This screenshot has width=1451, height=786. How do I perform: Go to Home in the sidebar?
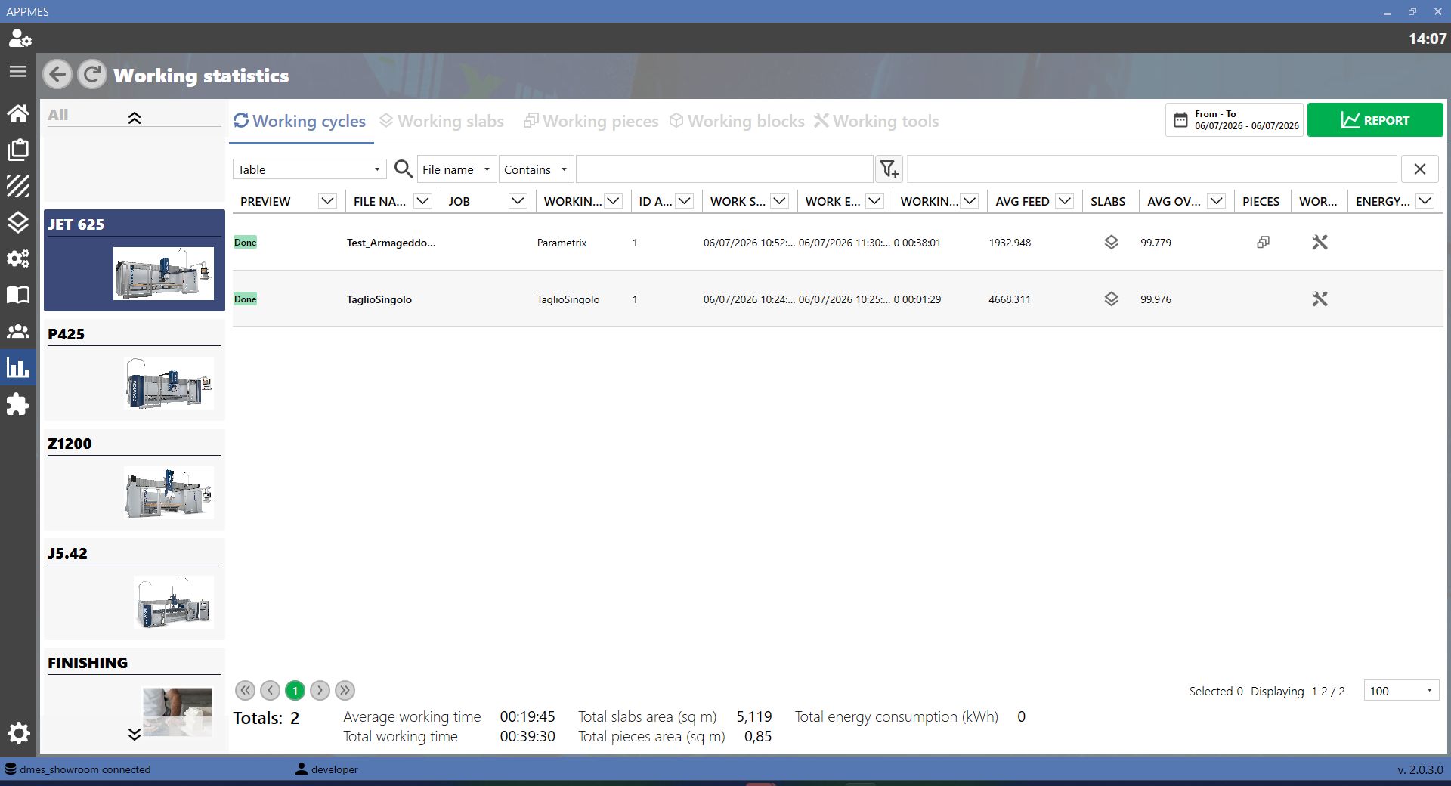[18, 113]
